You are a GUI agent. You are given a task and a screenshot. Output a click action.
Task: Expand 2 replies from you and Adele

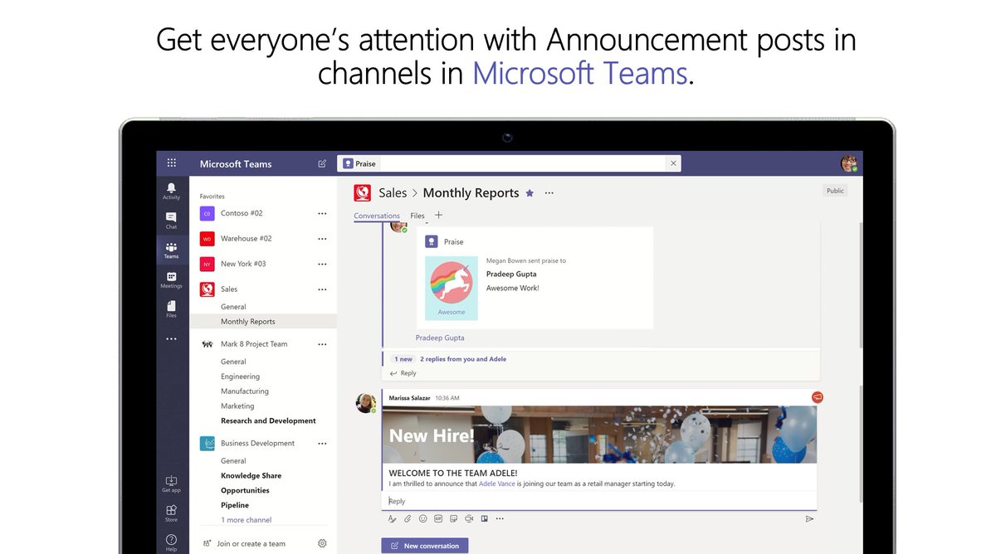[x=463, y=359]
